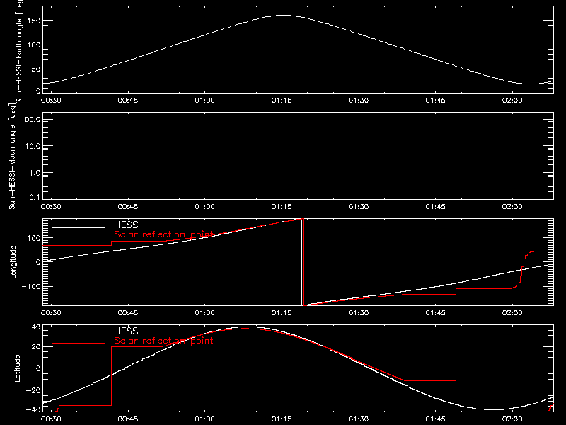
Task: Click the 50 tick label on Earth angle plot
Action: [36, 69]
